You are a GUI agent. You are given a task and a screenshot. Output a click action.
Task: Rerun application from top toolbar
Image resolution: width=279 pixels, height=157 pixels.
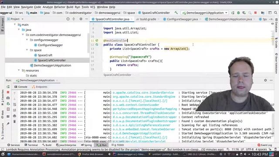[233, 13]
